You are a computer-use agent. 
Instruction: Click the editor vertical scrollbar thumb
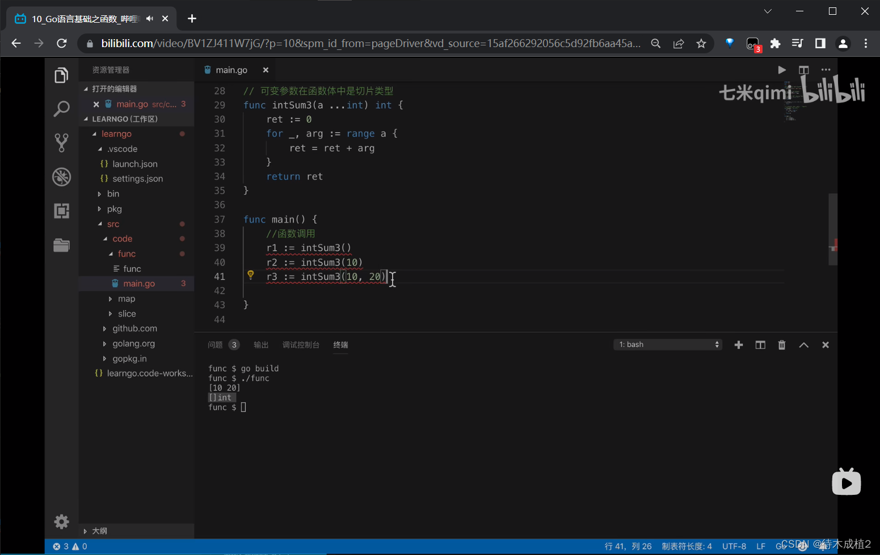tap(833, 229)
